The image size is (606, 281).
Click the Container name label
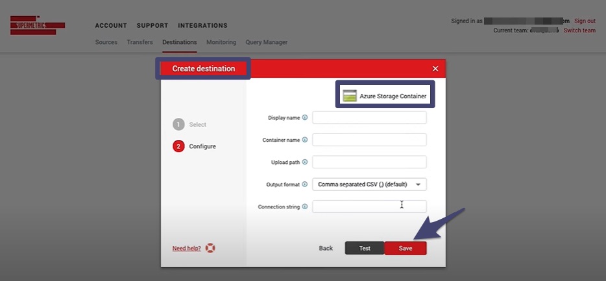point(282,140)
